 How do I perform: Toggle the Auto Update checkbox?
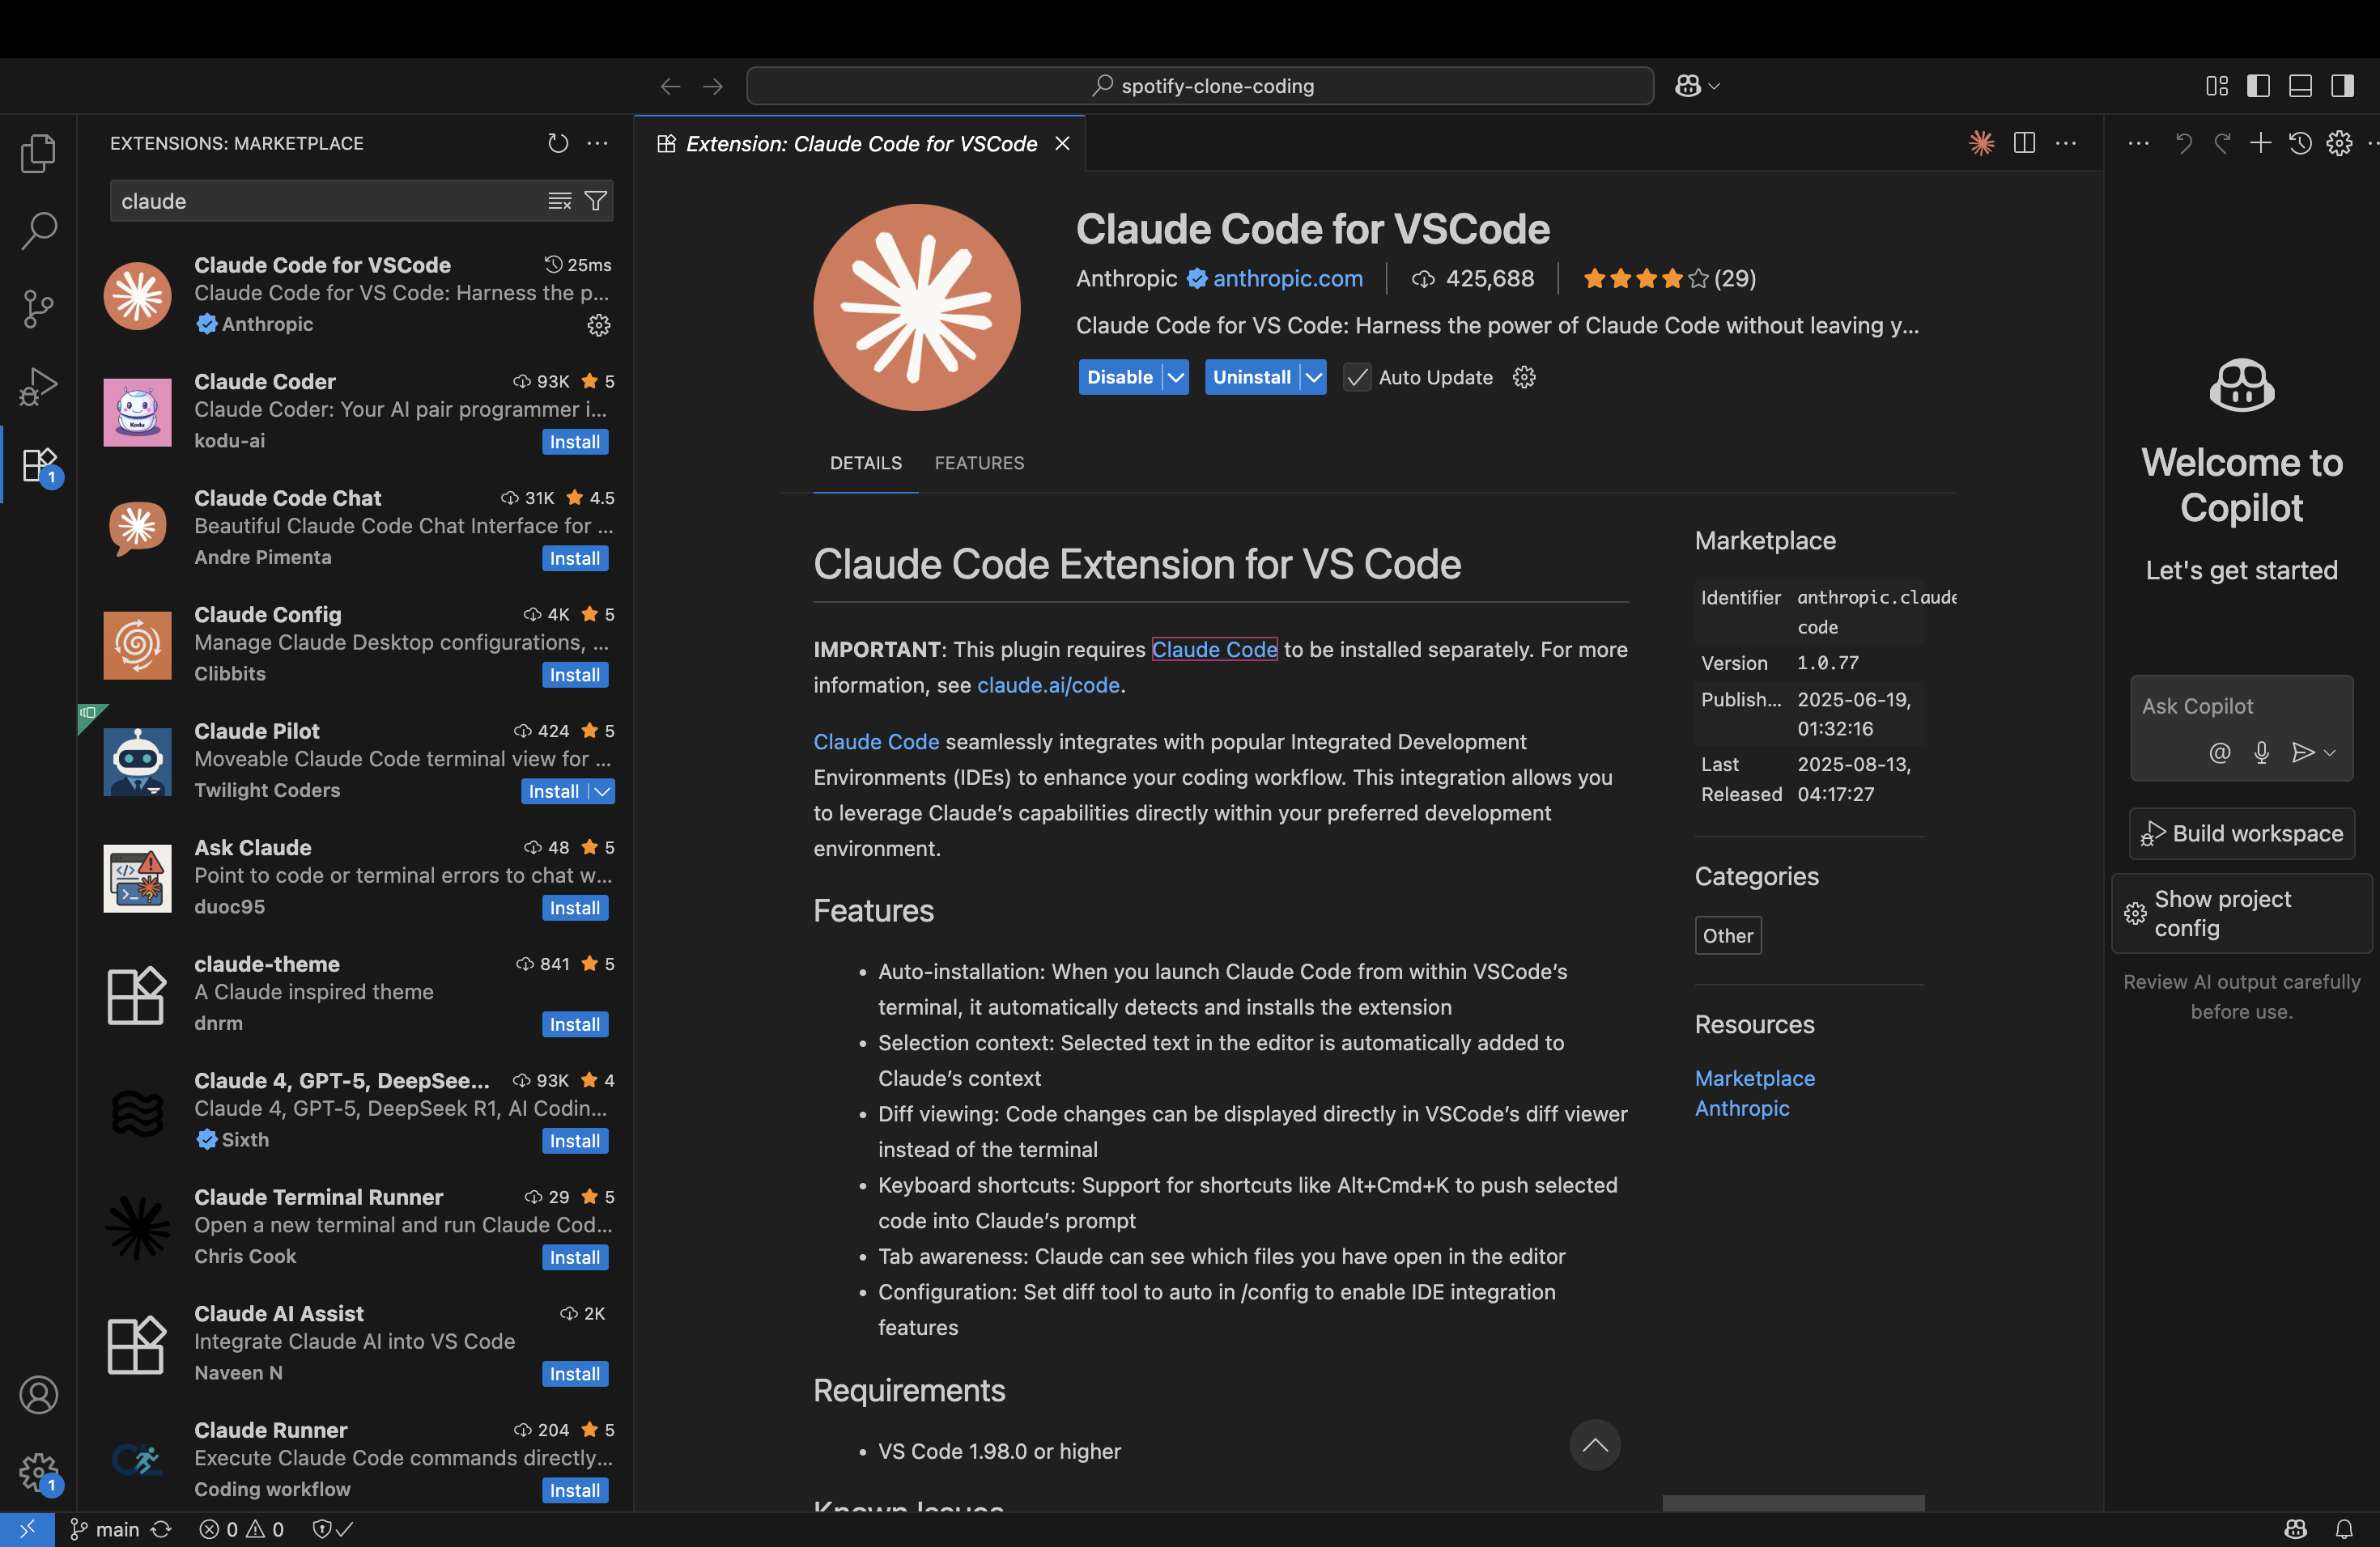1357,378
